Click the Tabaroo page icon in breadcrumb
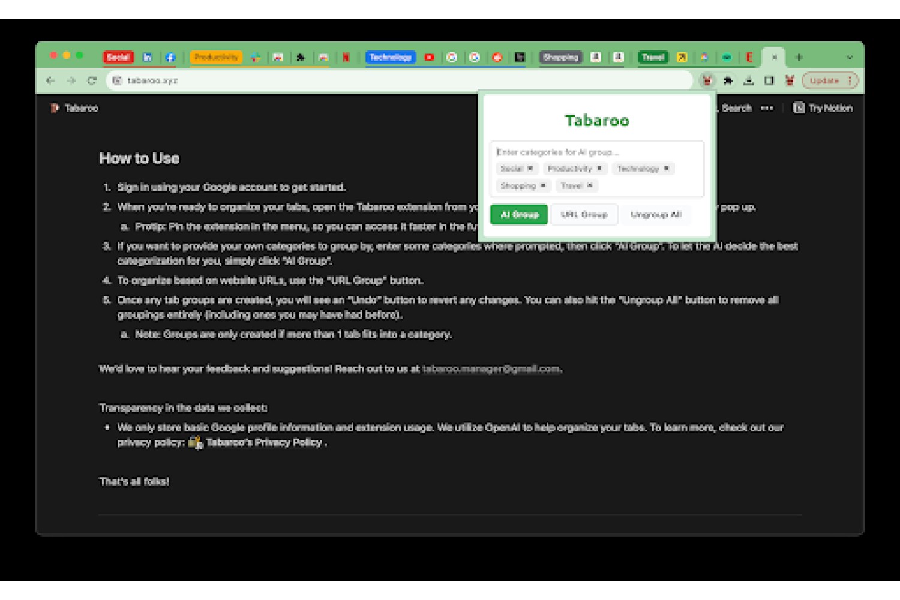This screenshot has height=600, width=900. coord(55,108)
